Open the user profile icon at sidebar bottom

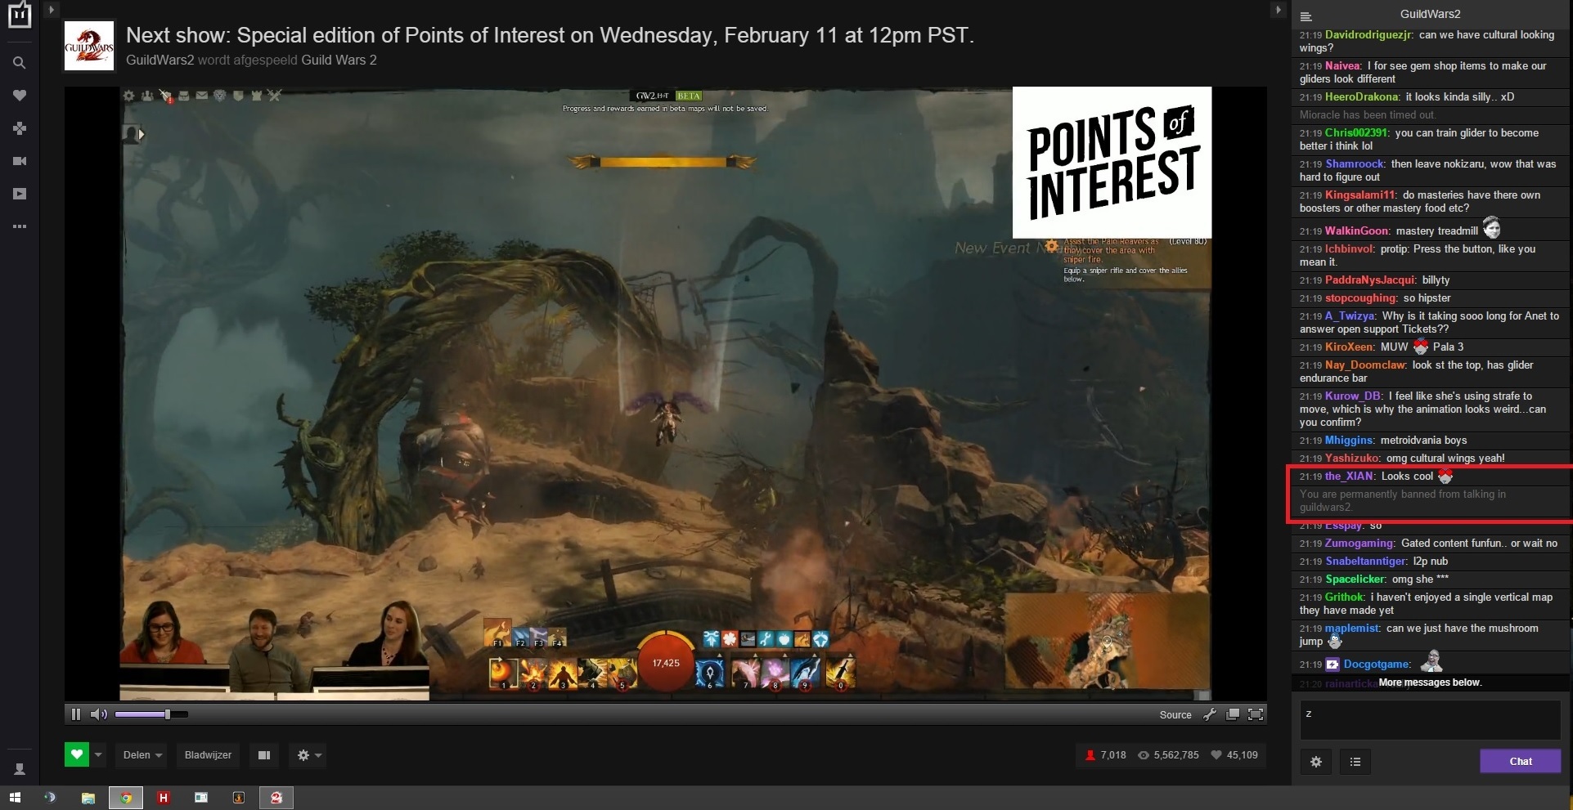pos(20,769)
